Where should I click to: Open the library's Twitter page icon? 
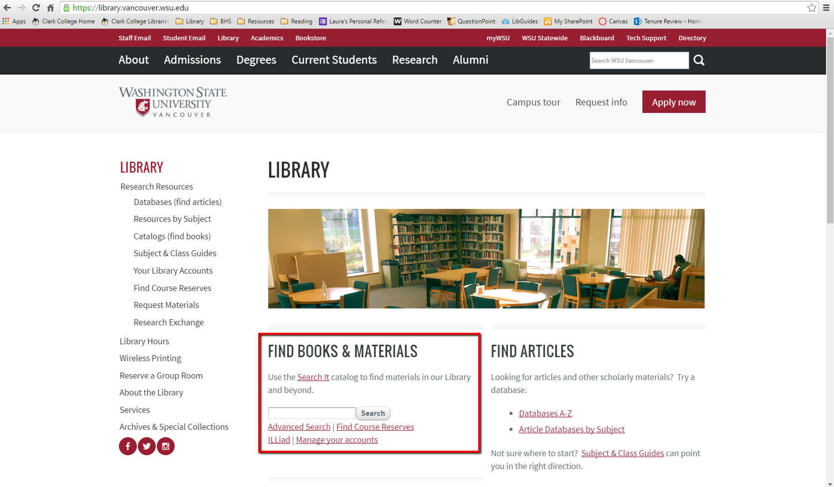click(x=146, y=446)
